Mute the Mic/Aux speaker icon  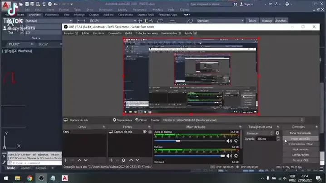229,156
